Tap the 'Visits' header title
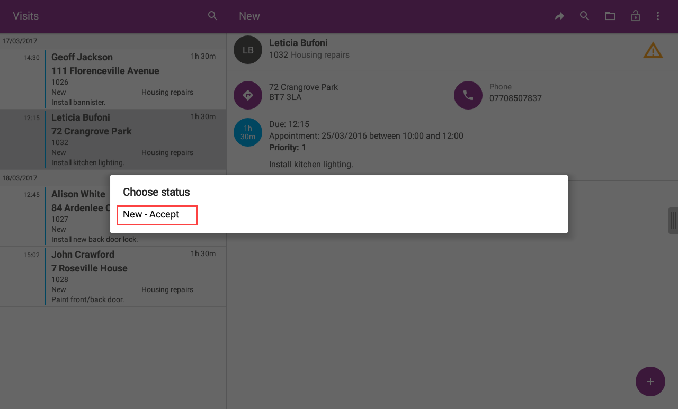The height and width of the screenshot is (409, 678). point(26,16)
